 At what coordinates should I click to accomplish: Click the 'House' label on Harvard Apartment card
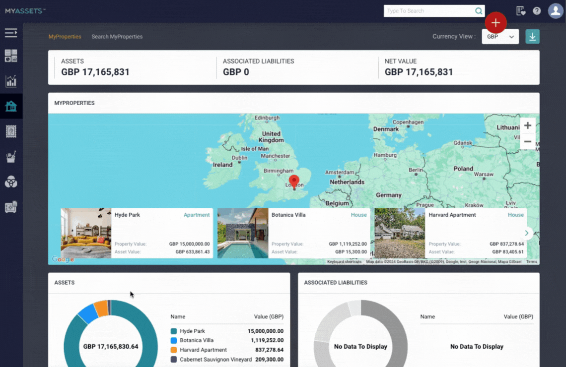coord(516,215)
